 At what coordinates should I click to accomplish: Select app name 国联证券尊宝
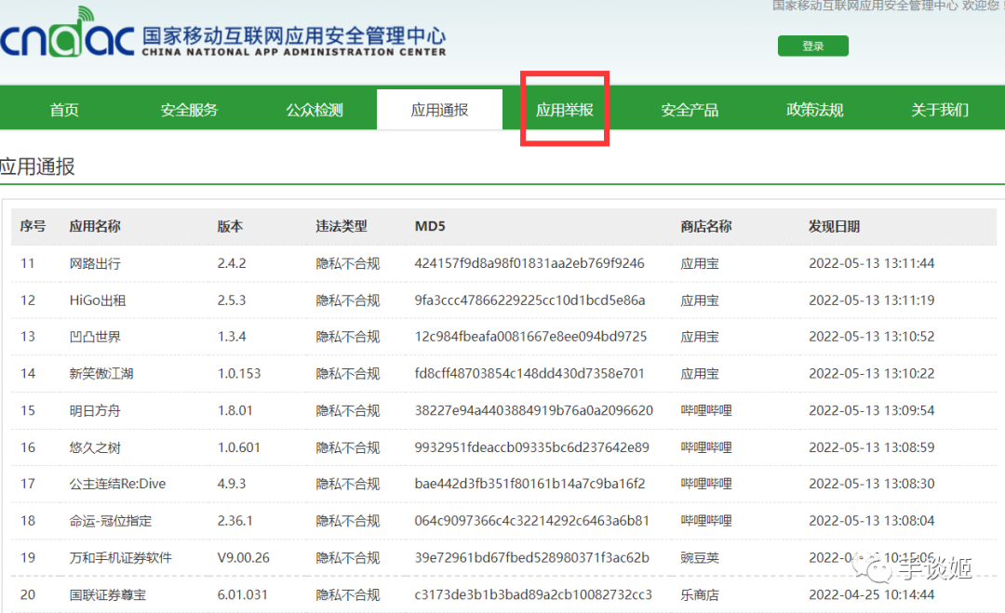pos(108,595)
